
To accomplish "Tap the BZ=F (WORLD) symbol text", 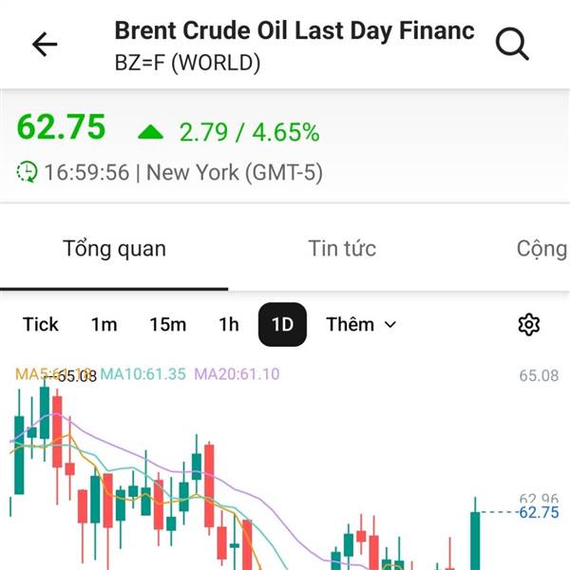I will 187,64.
